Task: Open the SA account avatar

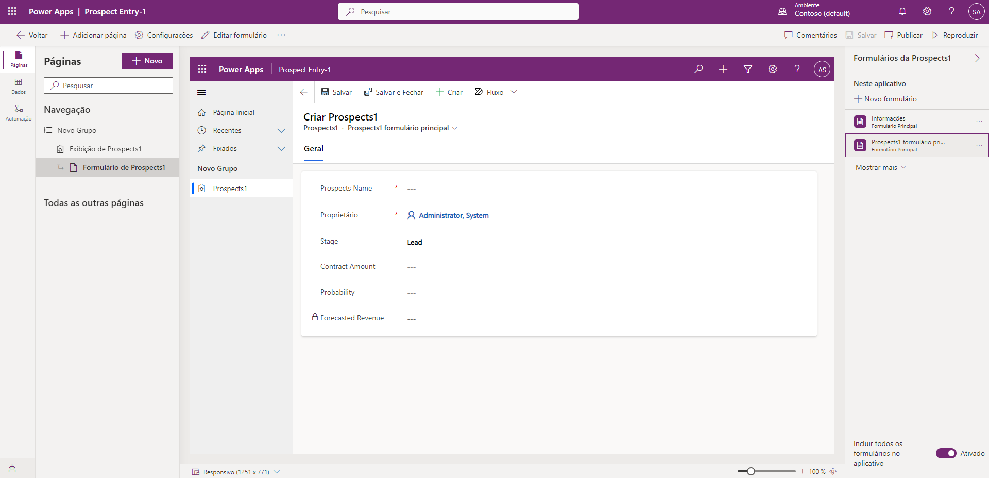Action: [x=977, y=11]
